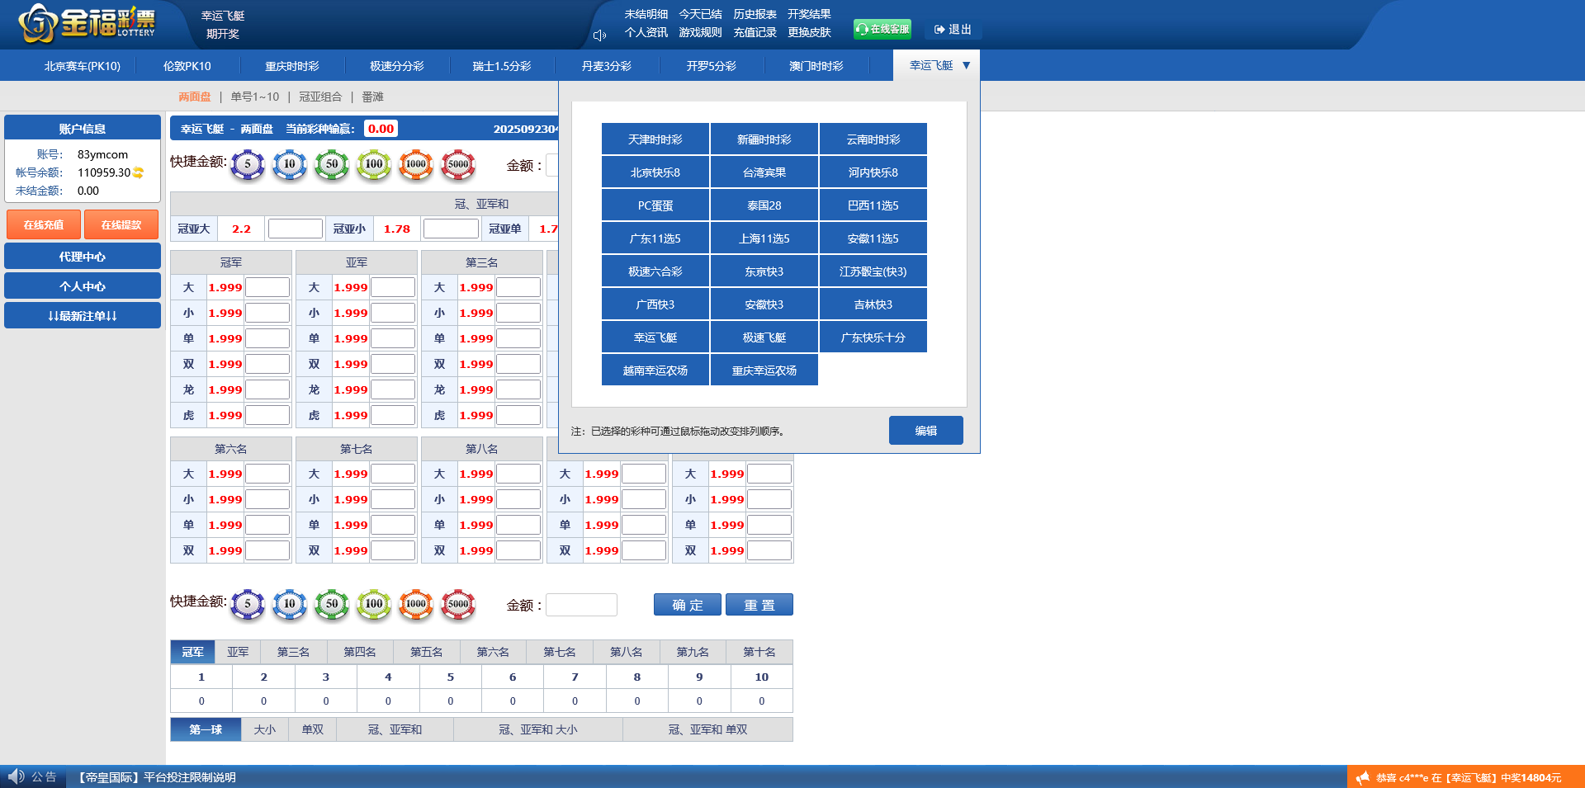Select the bottom 1000 quick-amount chip
Viewport: 1585px width, 788px height.
pyautogui.click(x=416, y=604)
